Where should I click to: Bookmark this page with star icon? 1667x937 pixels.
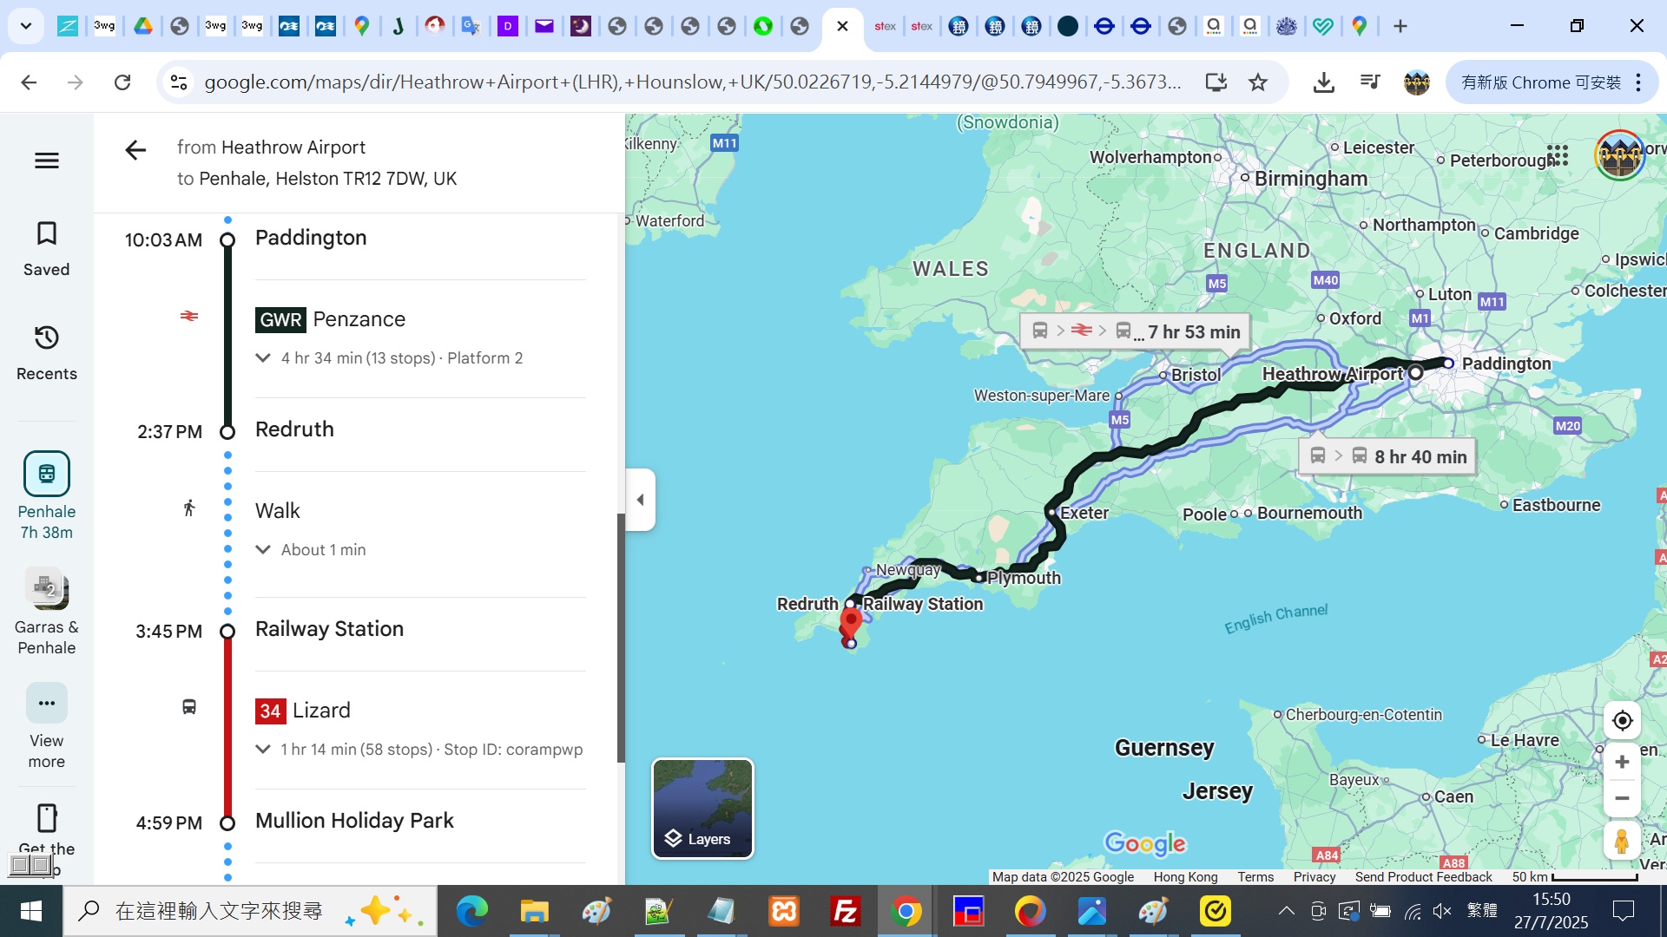coord(1258,82)
